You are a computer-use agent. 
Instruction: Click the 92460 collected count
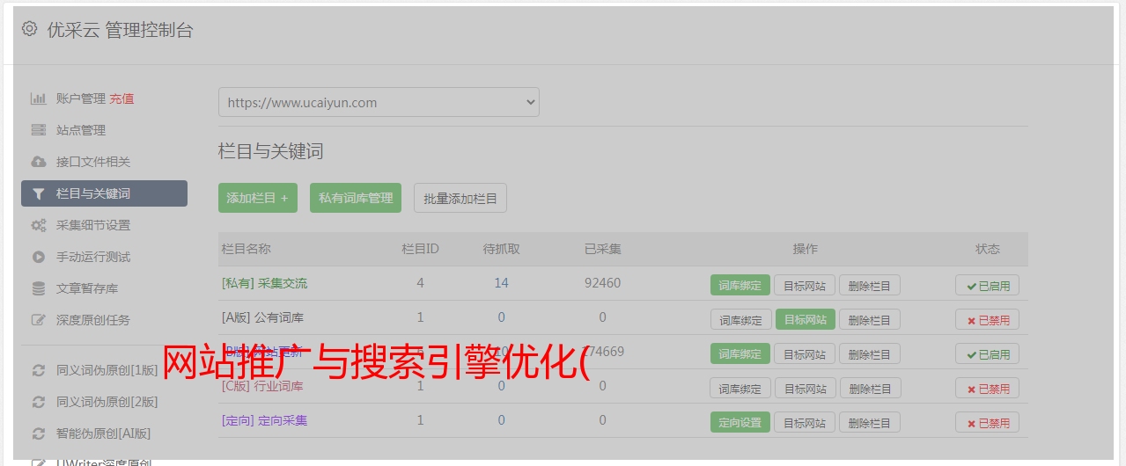point(602,283)
